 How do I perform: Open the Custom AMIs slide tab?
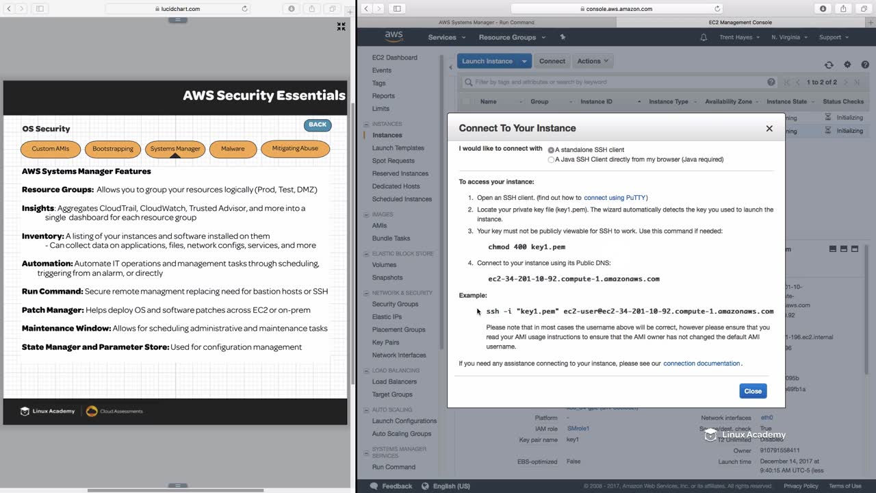[51, 149]
